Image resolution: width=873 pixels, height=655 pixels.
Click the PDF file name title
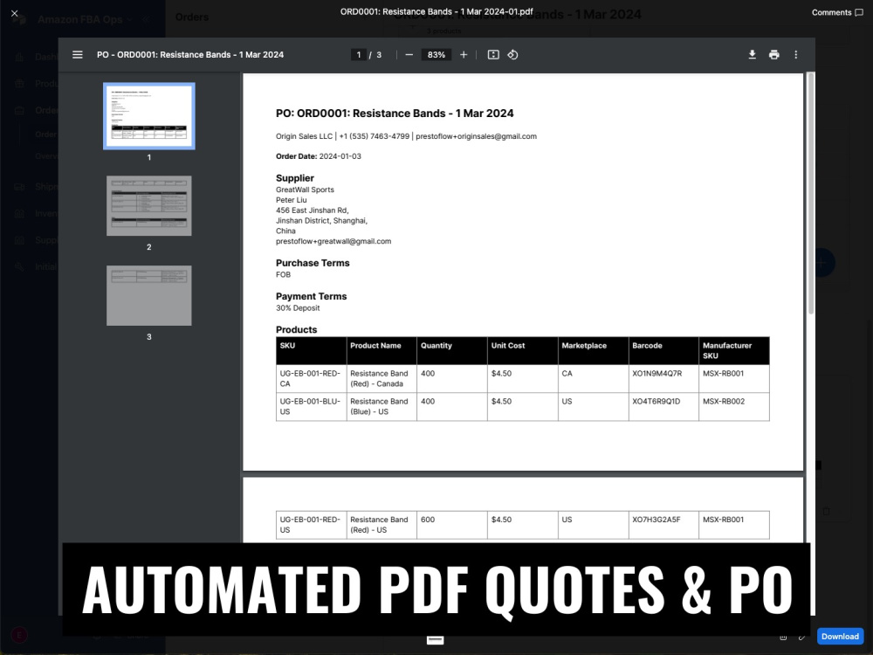click(x=436, y=11)
